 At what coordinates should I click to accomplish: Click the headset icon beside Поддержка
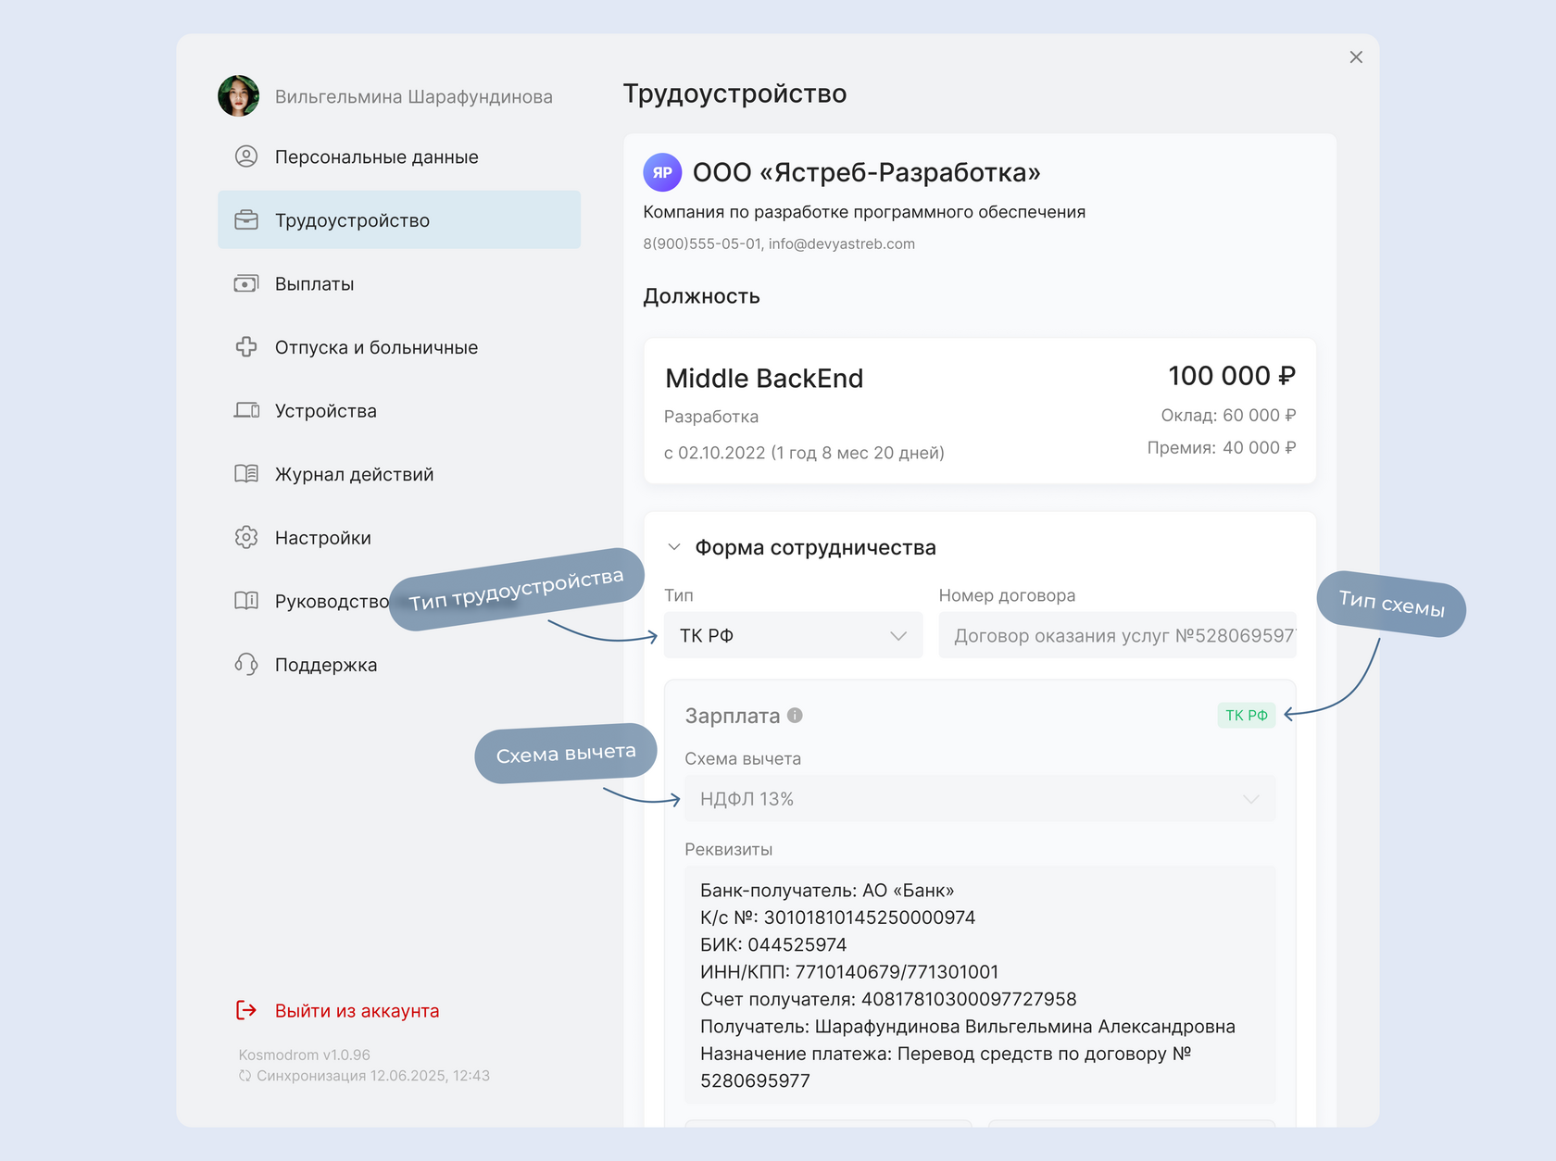(x=246, y=664)
